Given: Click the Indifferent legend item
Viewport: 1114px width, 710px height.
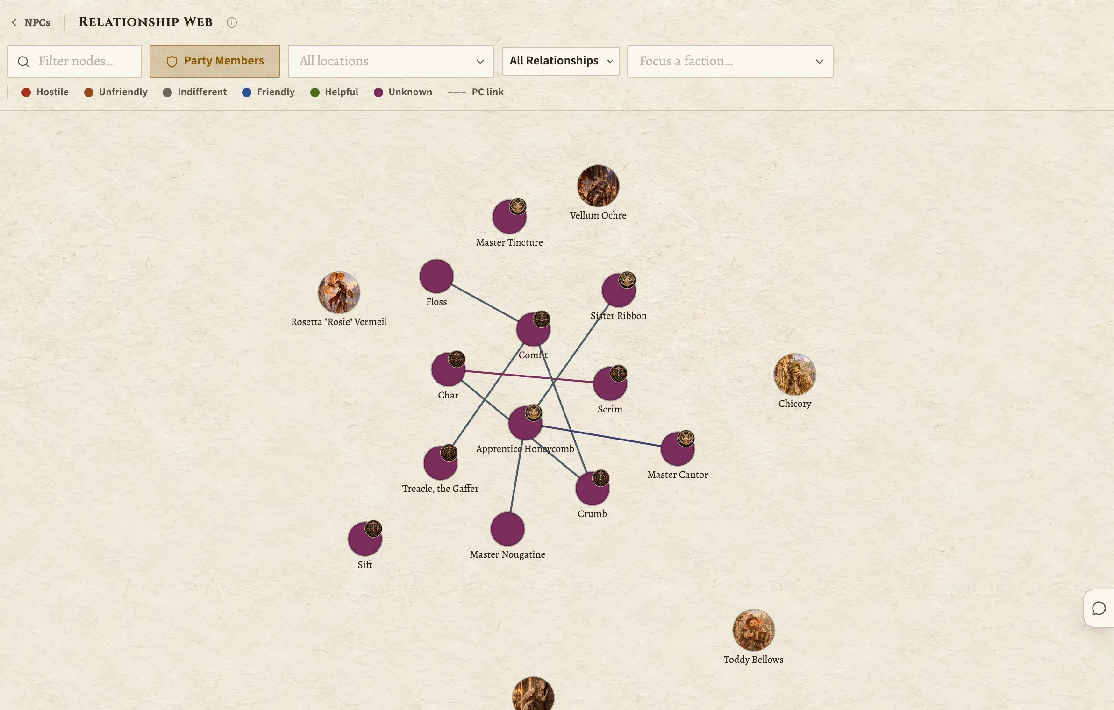Looking at the screenshot, I should tap(194, 92).
